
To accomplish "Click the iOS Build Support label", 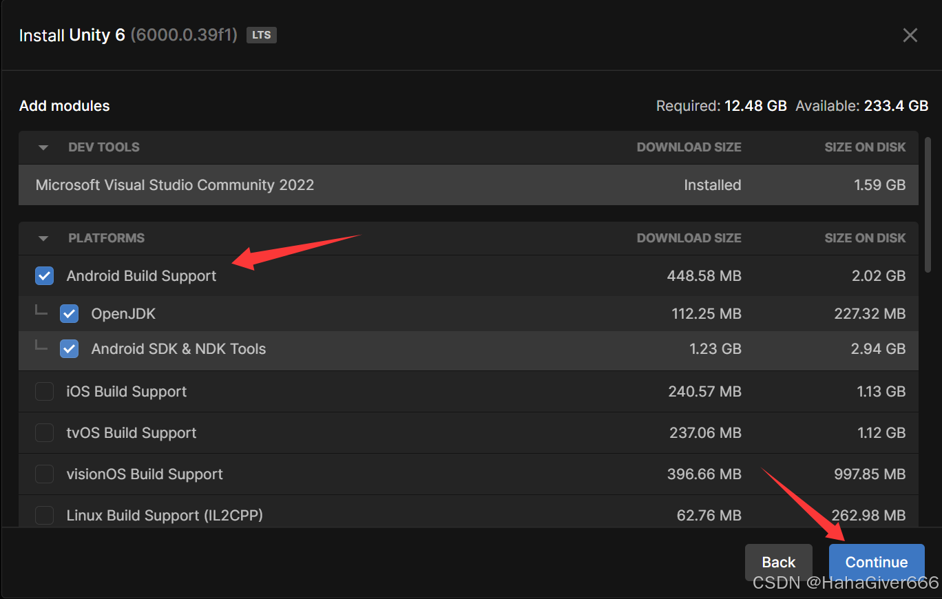I will pos(127,392).
